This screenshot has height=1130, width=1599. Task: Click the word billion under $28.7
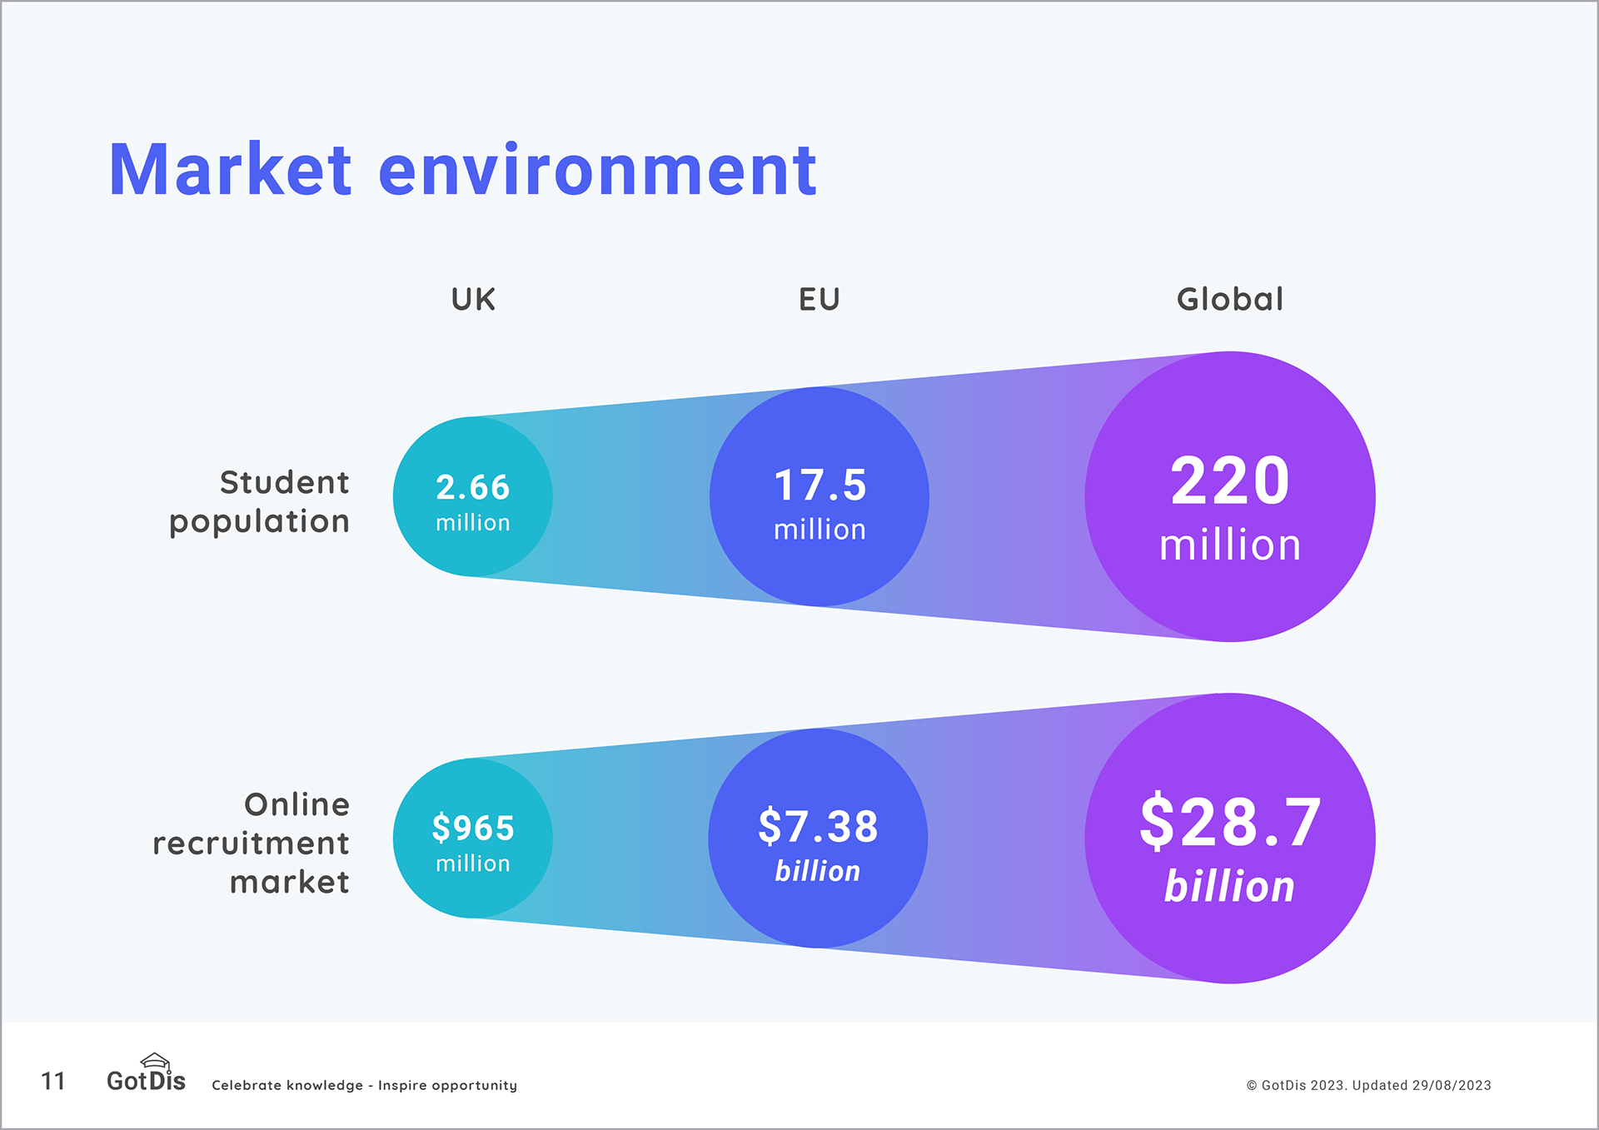(x=1229, y=887)
